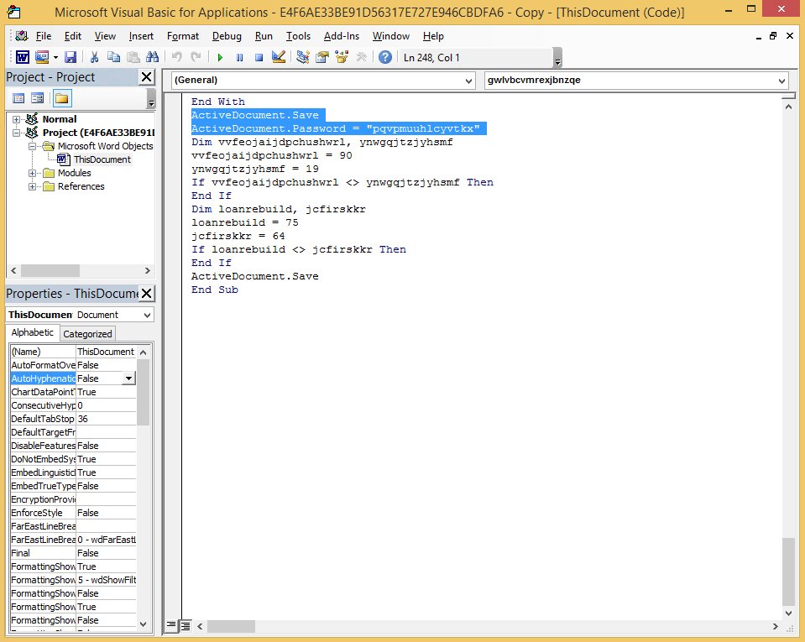Switch to the Alphabetic properties tab

[x=33, y=332]
